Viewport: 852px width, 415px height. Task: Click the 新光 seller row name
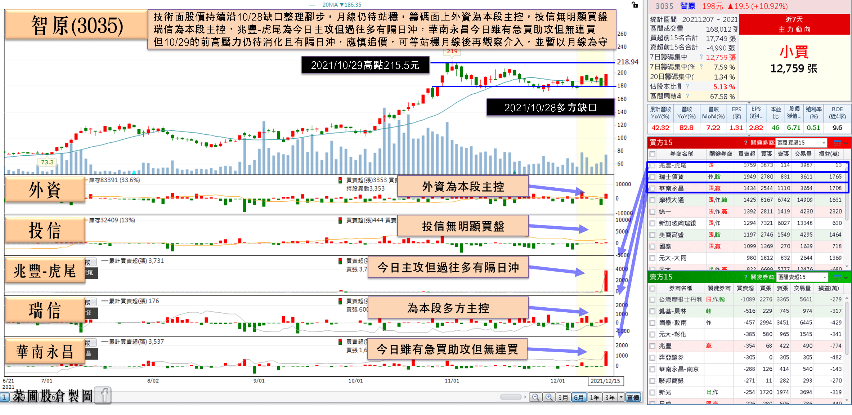pos(665,392)
